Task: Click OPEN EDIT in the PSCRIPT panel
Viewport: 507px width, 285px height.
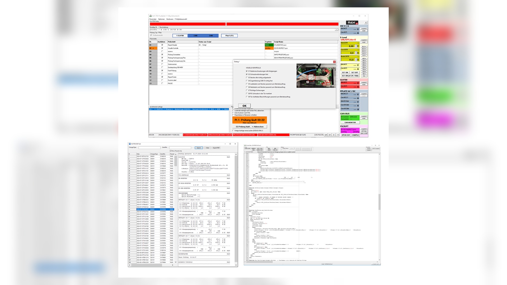Action: 346,135
